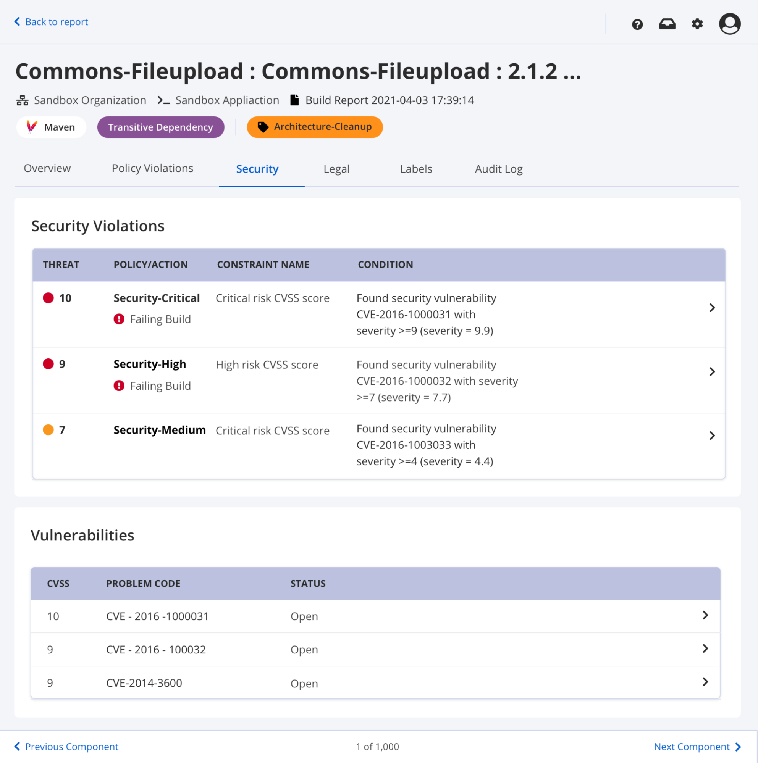This screenshot has width=758, height=763.
Task: Expand the Security-Medium violation row chevron
Action: pos(712,435)
